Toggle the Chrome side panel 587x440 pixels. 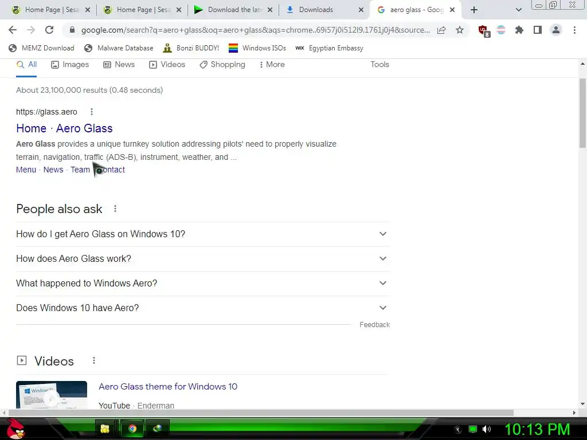pyautogui.click(x=538, y=30)
